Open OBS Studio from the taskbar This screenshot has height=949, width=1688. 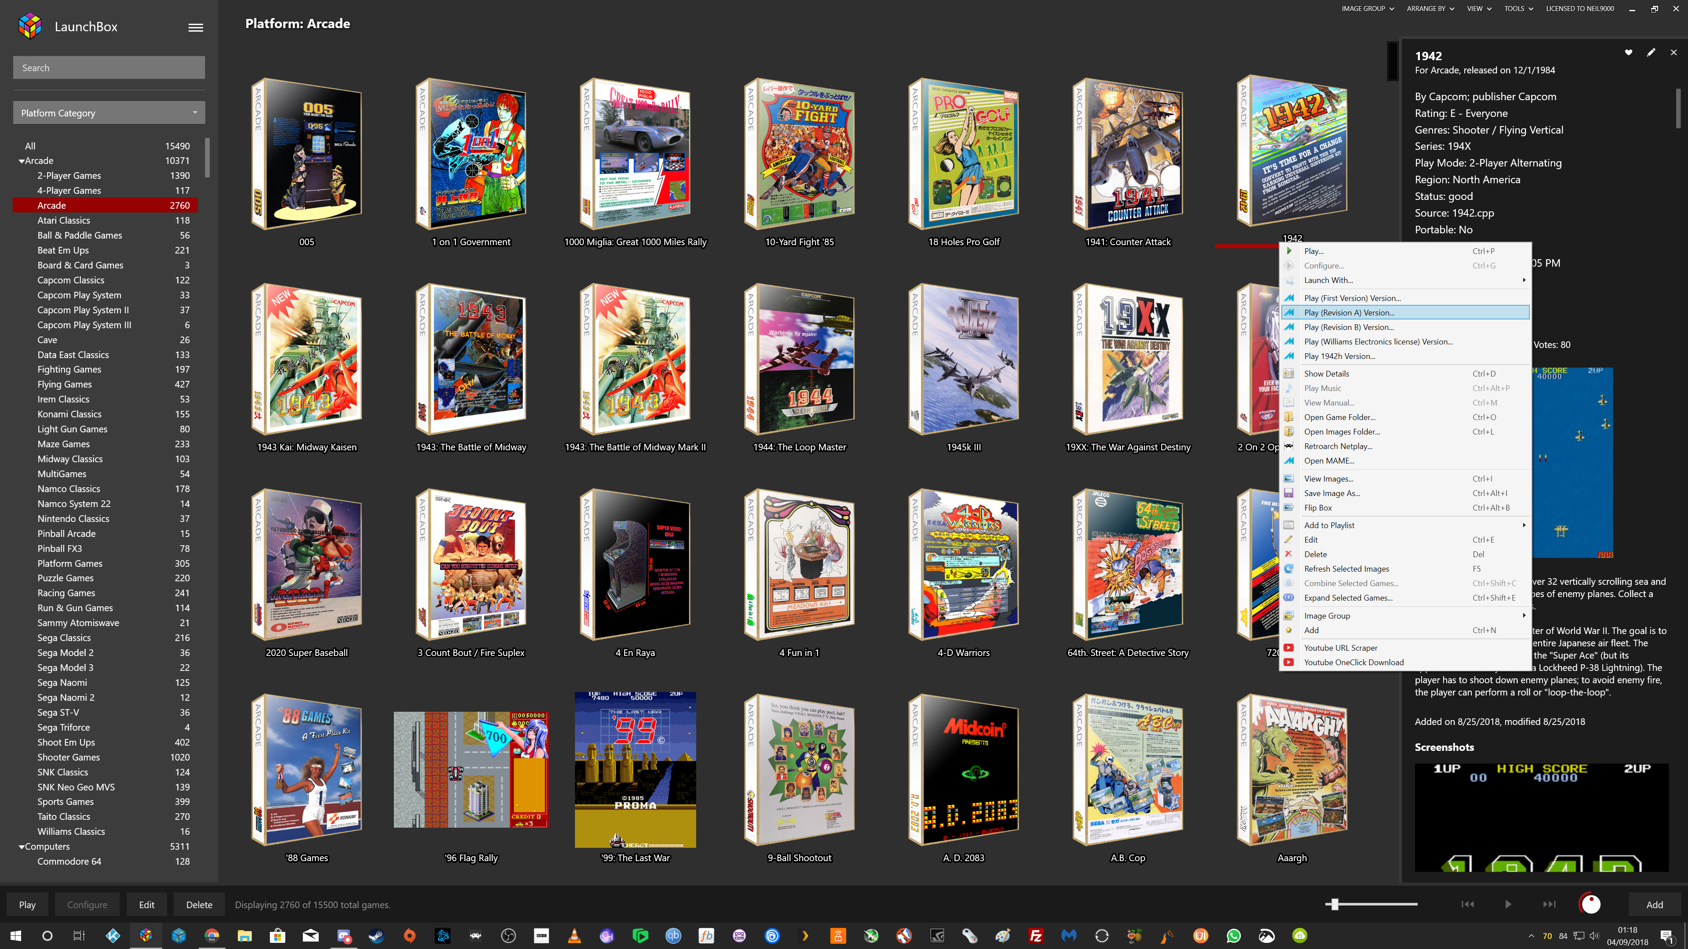click(509, 935)
